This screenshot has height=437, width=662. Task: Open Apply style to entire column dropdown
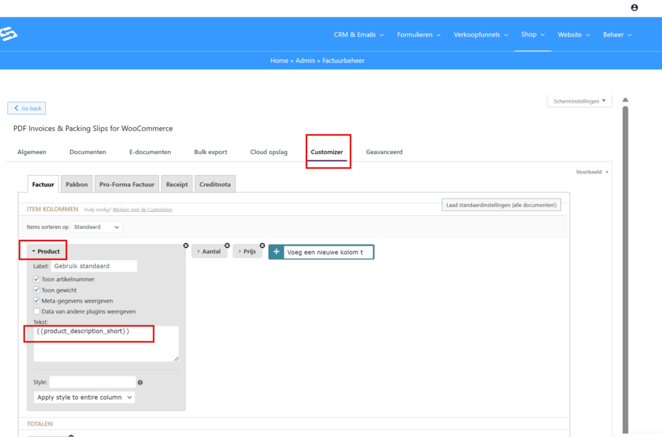(85, 398)
